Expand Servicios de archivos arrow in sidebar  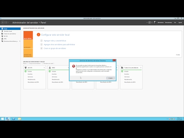point(20,41)
